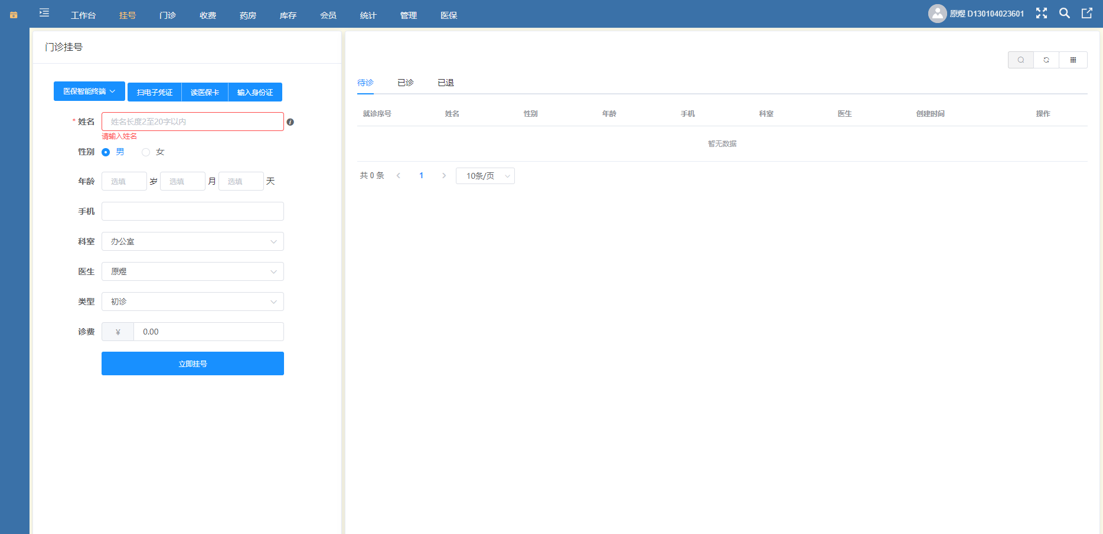
Task: Open the search icon in the top navigation bar
Action: pyautogui.click(x=1064, y=13)
